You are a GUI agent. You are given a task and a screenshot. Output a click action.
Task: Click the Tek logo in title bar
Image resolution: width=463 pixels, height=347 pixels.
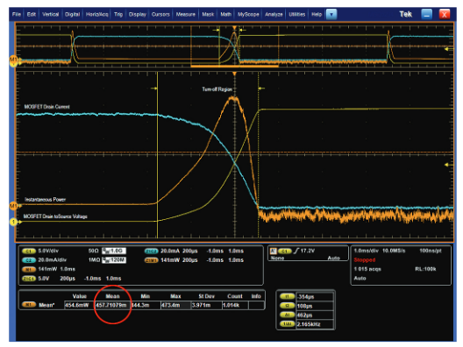coord(406,14)
